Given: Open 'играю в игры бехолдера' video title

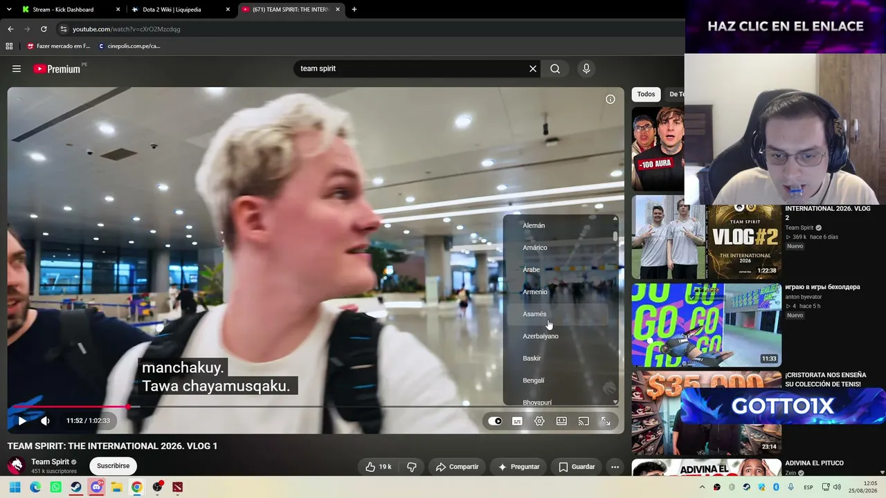Looking at the screenshot, I should [x=822, y=287].
